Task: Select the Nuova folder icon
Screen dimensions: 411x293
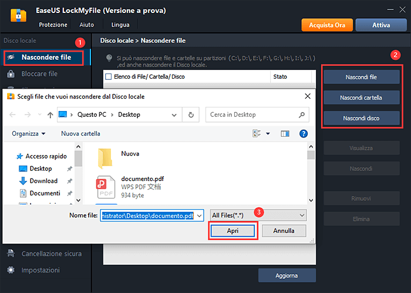Action: [x=105, y=159]
